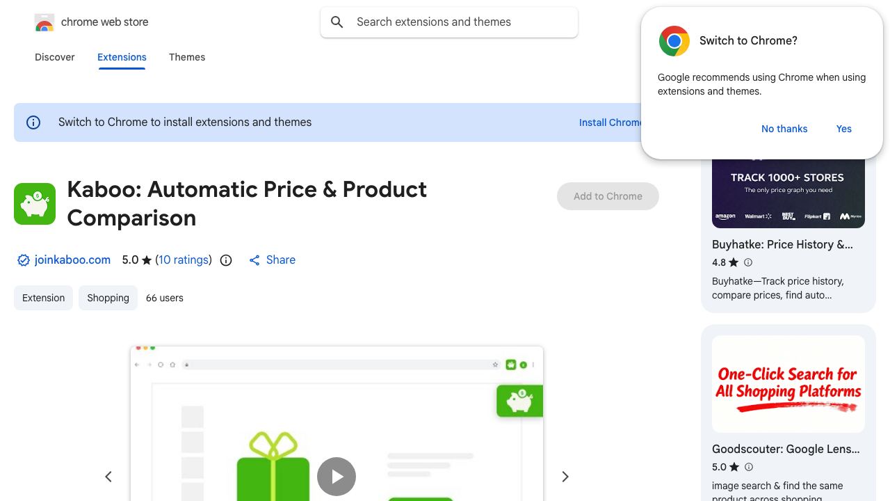The width and height of the screenshot is (890, 501).
Task: Click the 66 users text
Action: click(x=165, y=298)
